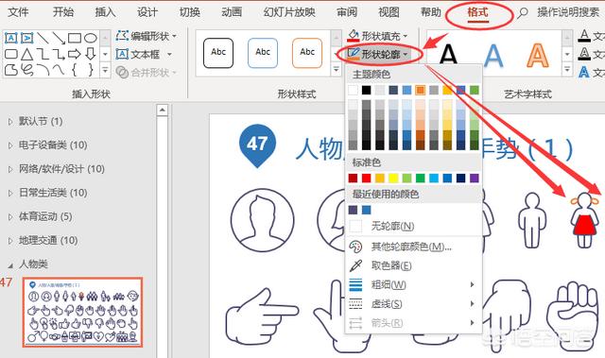Pick the yellow standard color swatch
605x358 pixels.
(x=393, y=178)
